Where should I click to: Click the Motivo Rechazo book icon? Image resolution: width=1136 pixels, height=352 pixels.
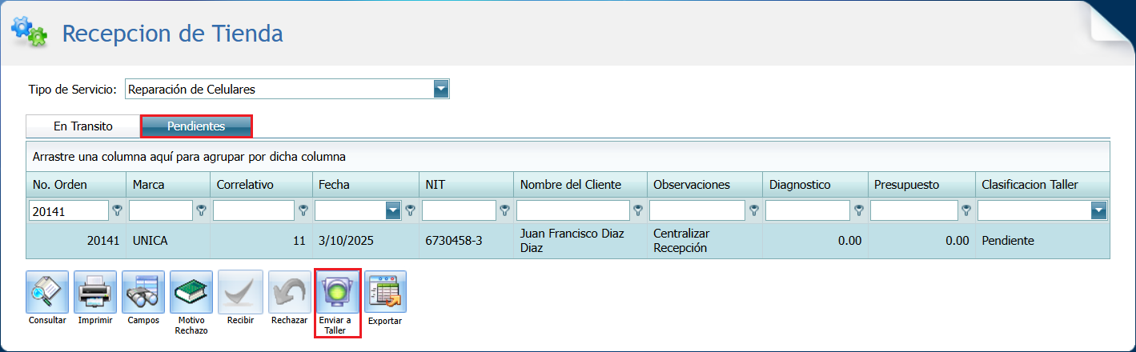(191, 292)
